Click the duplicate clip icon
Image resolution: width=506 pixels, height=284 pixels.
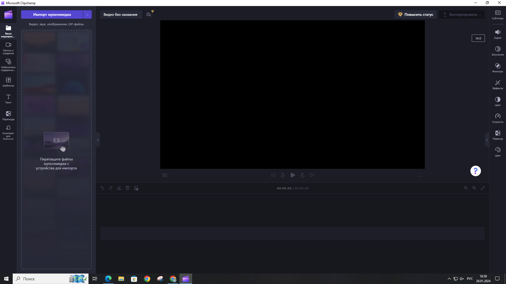136,188
